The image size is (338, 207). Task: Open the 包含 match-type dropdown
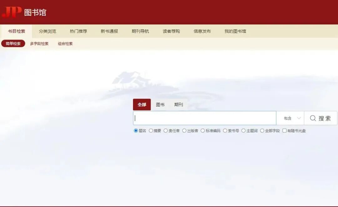point(292,118)
